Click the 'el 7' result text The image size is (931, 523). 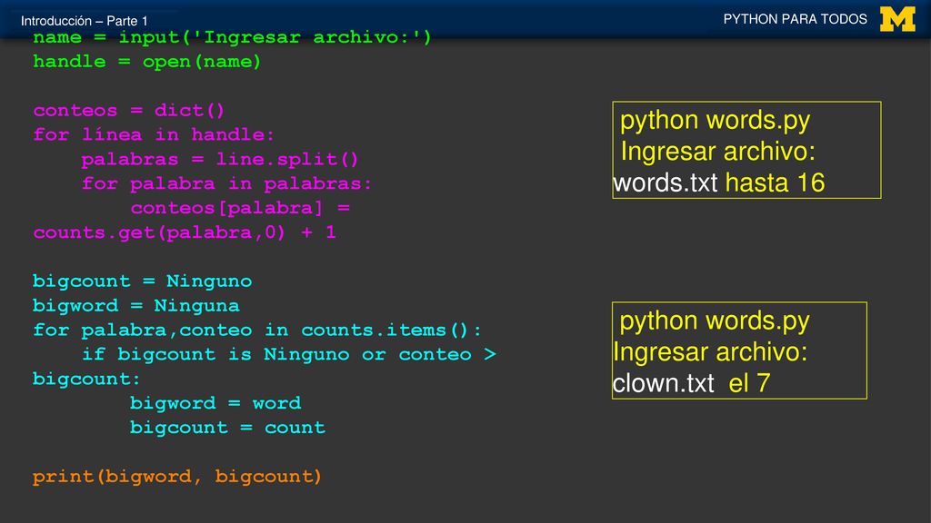coord(749,384)
